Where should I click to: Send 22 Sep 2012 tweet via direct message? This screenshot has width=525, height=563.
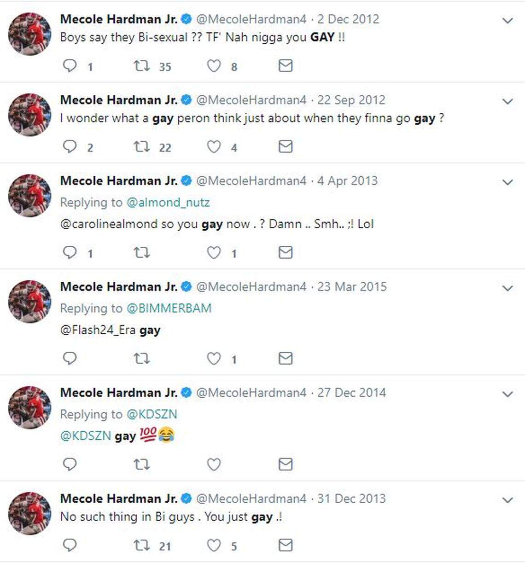pyautogui.click(x=286, y=147)
